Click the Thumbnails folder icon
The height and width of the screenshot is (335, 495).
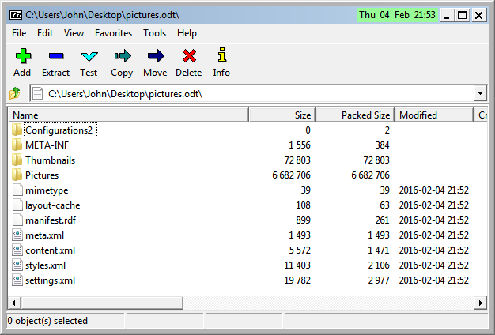pyautogui.click(x=17, y=160)
